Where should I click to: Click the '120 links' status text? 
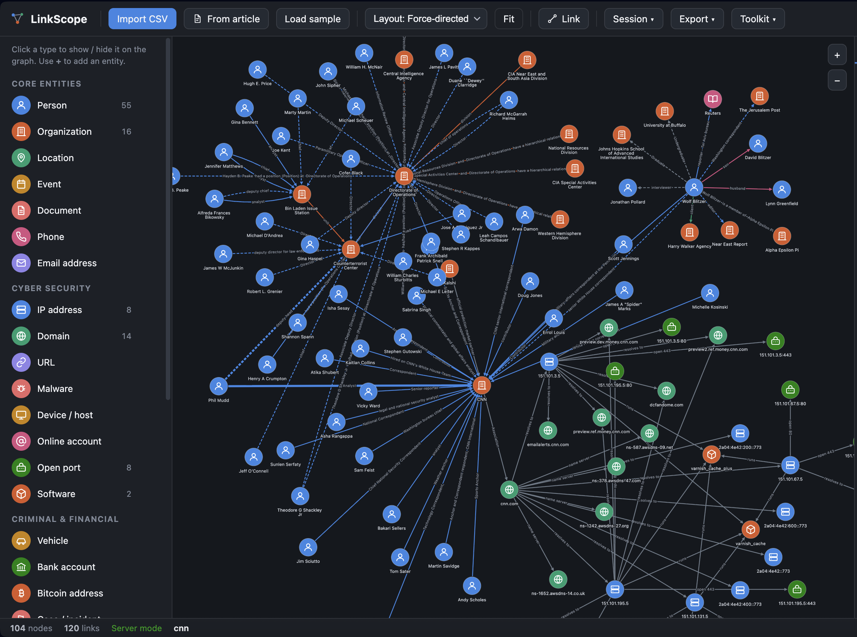pos(82,628)
